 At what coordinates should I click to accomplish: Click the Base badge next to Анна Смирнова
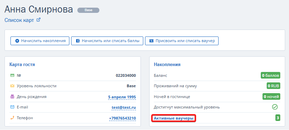click(88, 10)
